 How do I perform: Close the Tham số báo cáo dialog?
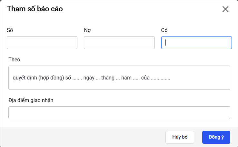[225, 9]
